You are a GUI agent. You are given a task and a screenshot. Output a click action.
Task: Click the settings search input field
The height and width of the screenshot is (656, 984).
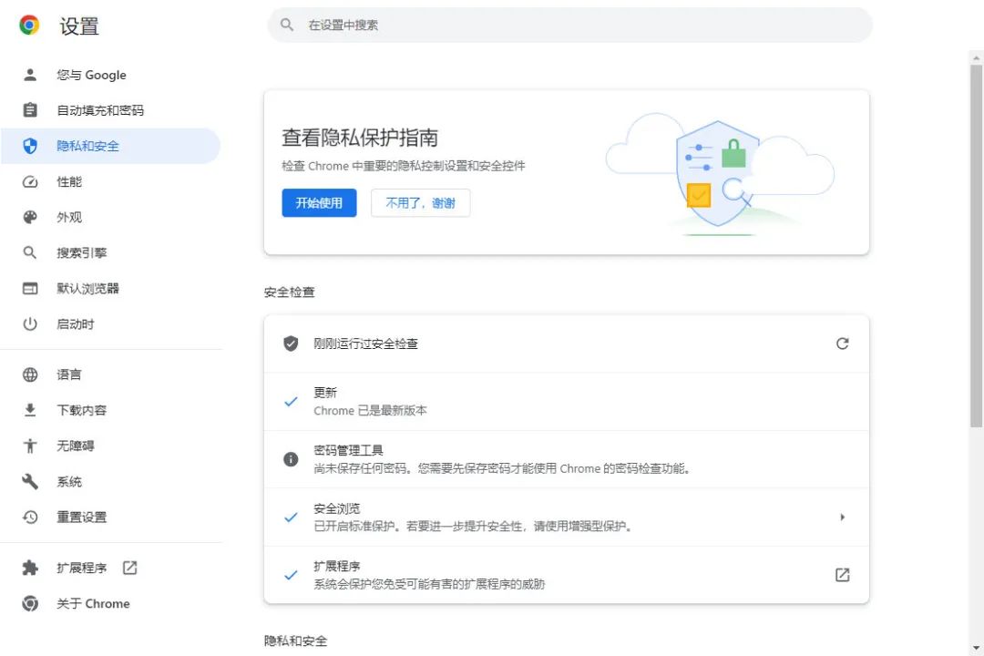567,25
